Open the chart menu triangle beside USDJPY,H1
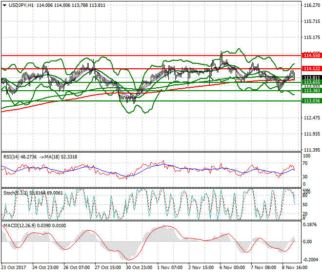322x273 pixels. [x=4, y=4]
